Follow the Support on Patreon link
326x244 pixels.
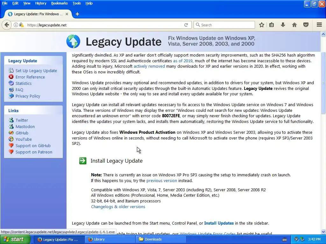[x=34, y=152]
